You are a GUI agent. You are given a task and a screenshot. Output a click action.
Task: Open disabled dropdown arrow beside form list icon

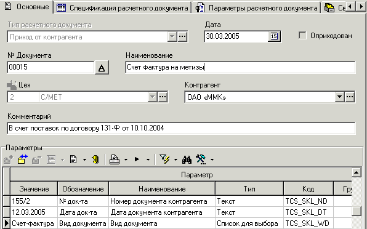pos(62,160)
